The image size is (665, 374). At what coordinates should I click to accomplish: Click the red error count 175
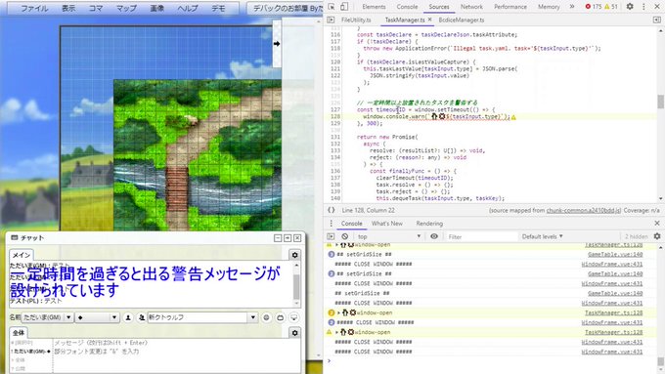pos(594,7)
